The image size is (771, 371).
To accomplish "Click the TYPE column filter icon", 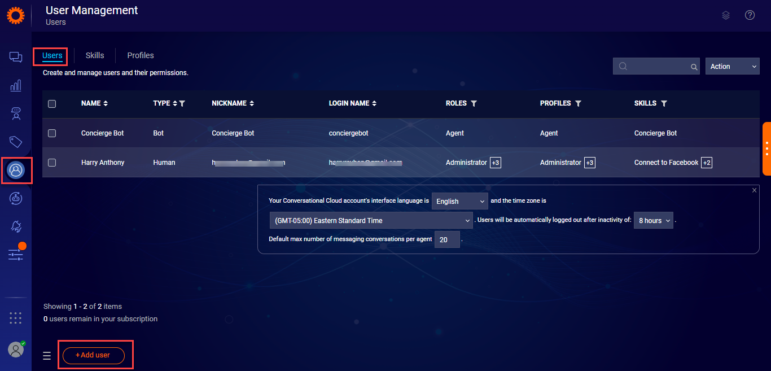I will pos(182,104).
